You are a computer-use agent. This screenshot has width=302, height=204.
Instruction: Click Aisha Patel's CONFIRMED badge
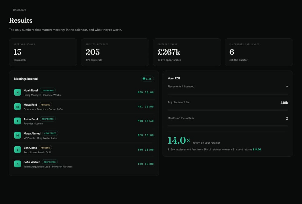click(48, 119)
